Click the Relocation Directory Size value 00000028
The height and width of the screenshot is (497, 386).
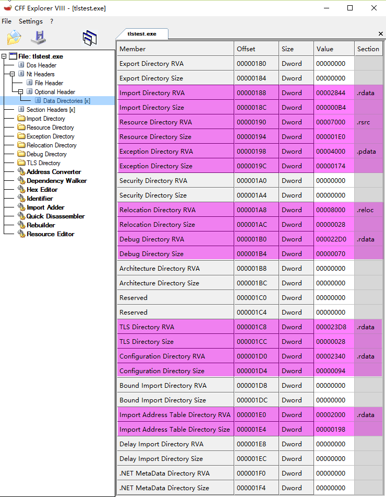point(334,224)
